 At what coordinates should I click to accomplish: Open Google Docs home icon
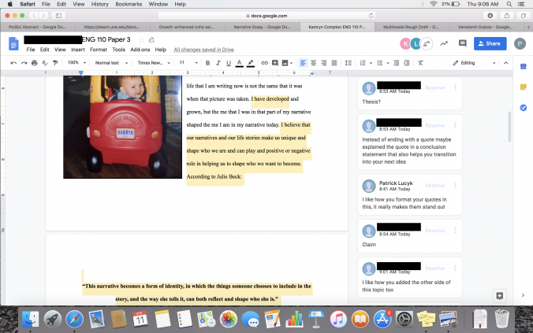[x=13, y=44]
